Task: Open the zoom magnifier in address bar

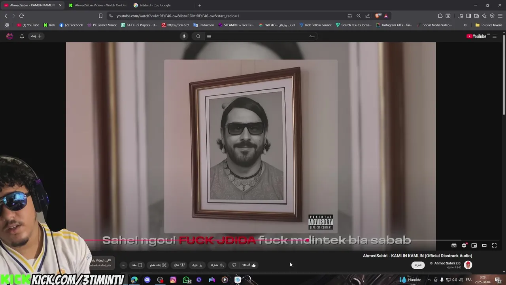Action: (359, 16)
